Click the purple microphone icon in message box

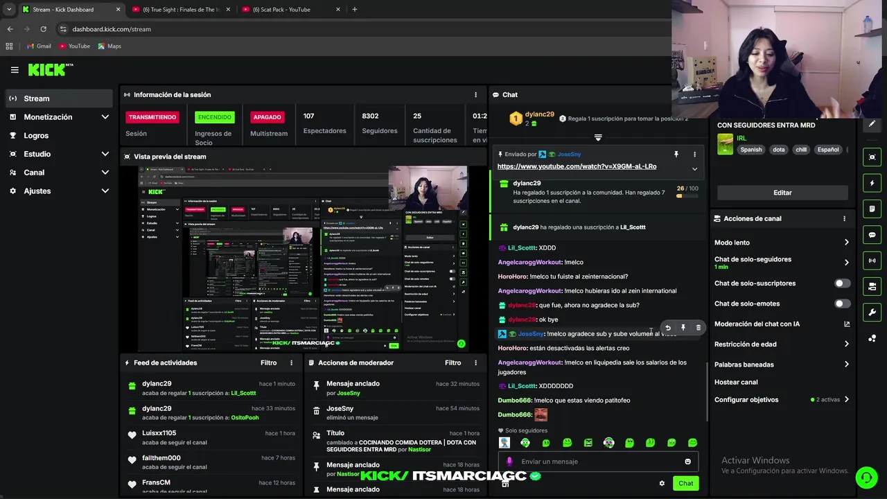[509, 462]
